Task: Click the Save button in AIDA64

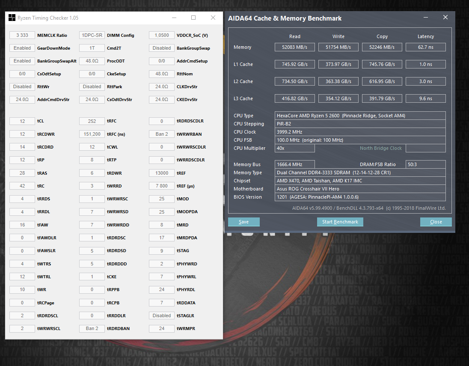Action: click(x=244, y=222)
